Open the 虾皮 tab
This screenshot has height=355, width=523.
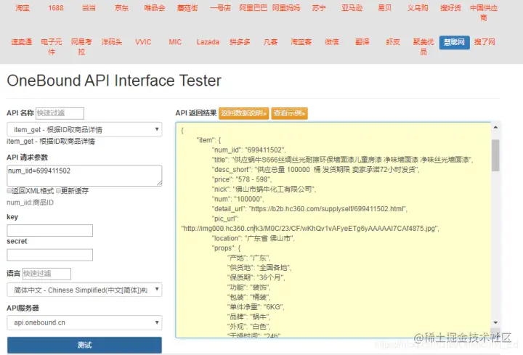pyautogui.click(x=393, y=42)
